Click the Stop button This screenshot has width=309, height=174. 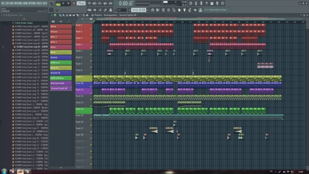68,3
